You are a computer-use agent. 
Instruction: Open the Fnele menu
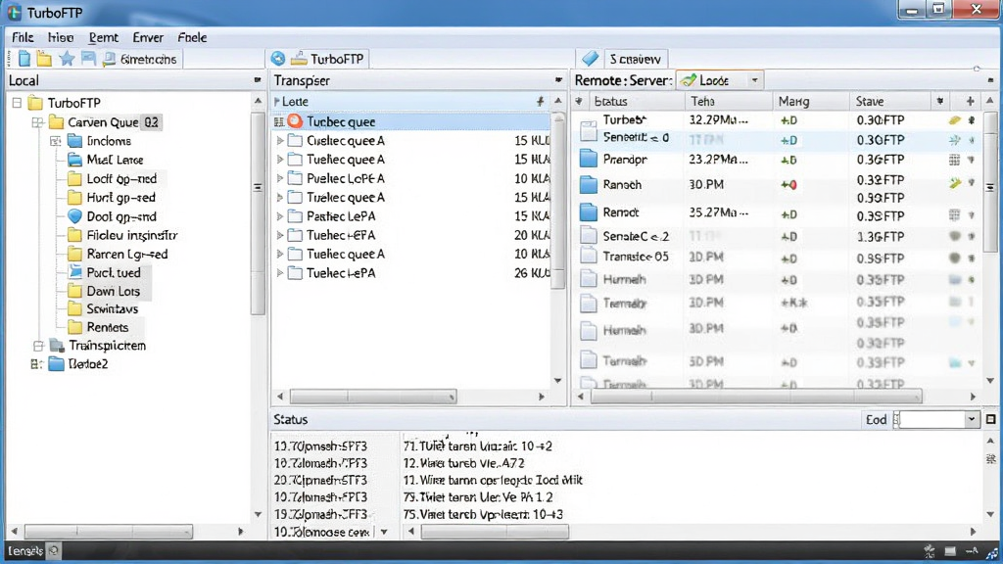click(x=192, y=37)
